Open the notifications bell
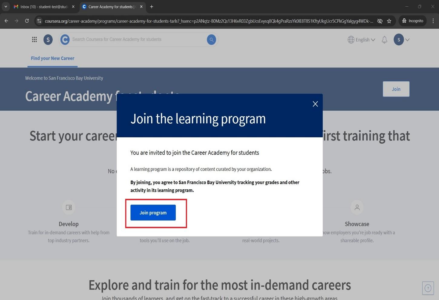The image size is (439, 300). [385, 40]
